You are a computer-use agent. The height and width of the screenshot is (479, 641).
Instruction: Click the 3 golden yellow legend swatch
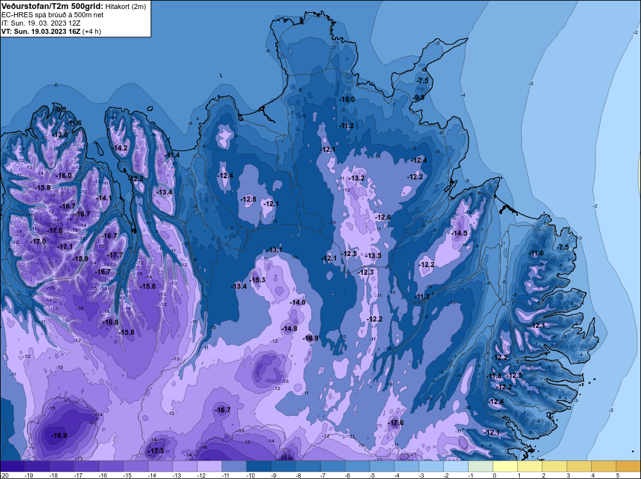click(x=579, y=466)
